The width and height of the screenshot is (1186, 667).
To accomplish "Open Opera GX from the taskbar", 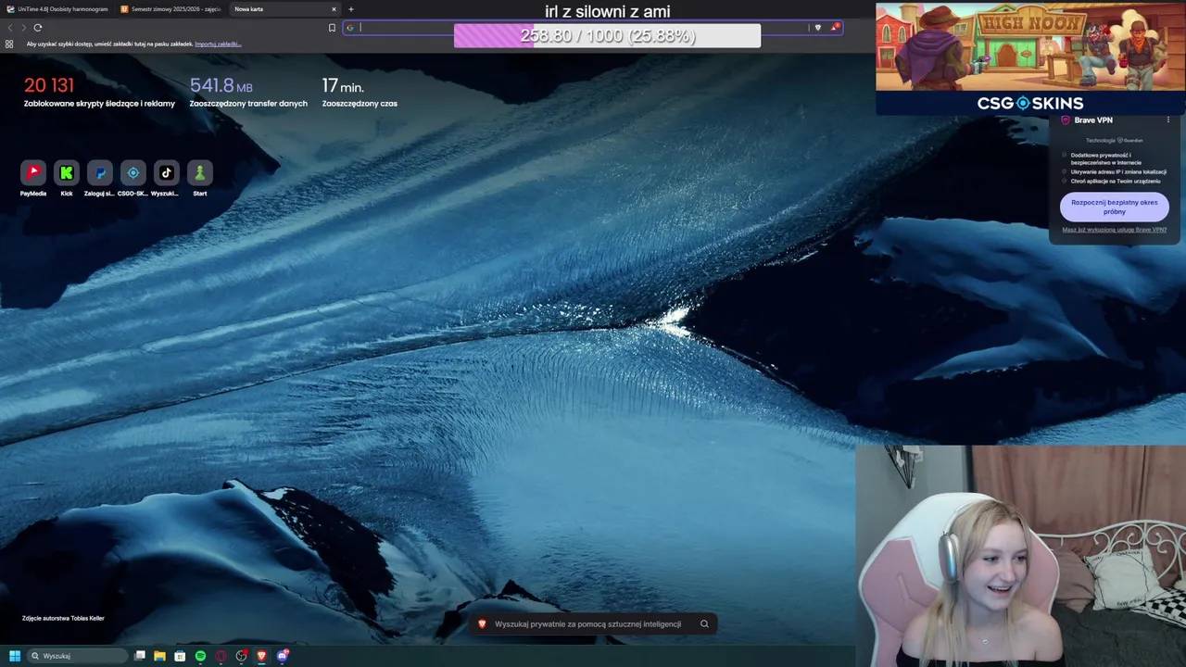I will 221,656.
